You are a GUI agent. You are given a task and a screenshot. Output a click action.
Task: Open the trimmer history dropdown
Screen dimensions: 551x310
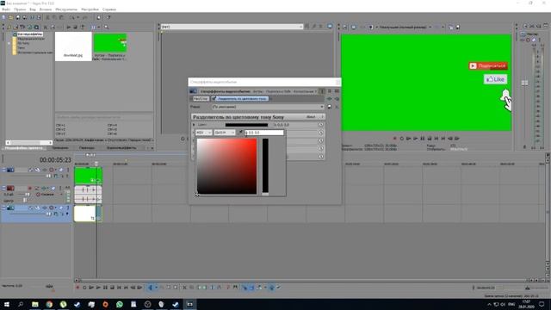(x=300, y=27)
